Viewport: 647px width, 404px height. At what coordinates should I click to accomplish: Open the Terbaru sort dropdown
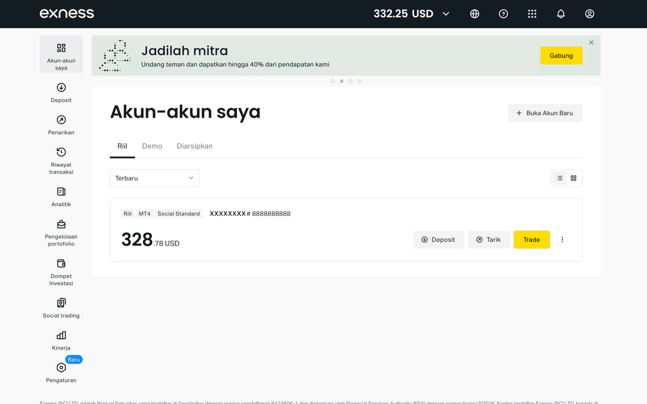point(155,178)
